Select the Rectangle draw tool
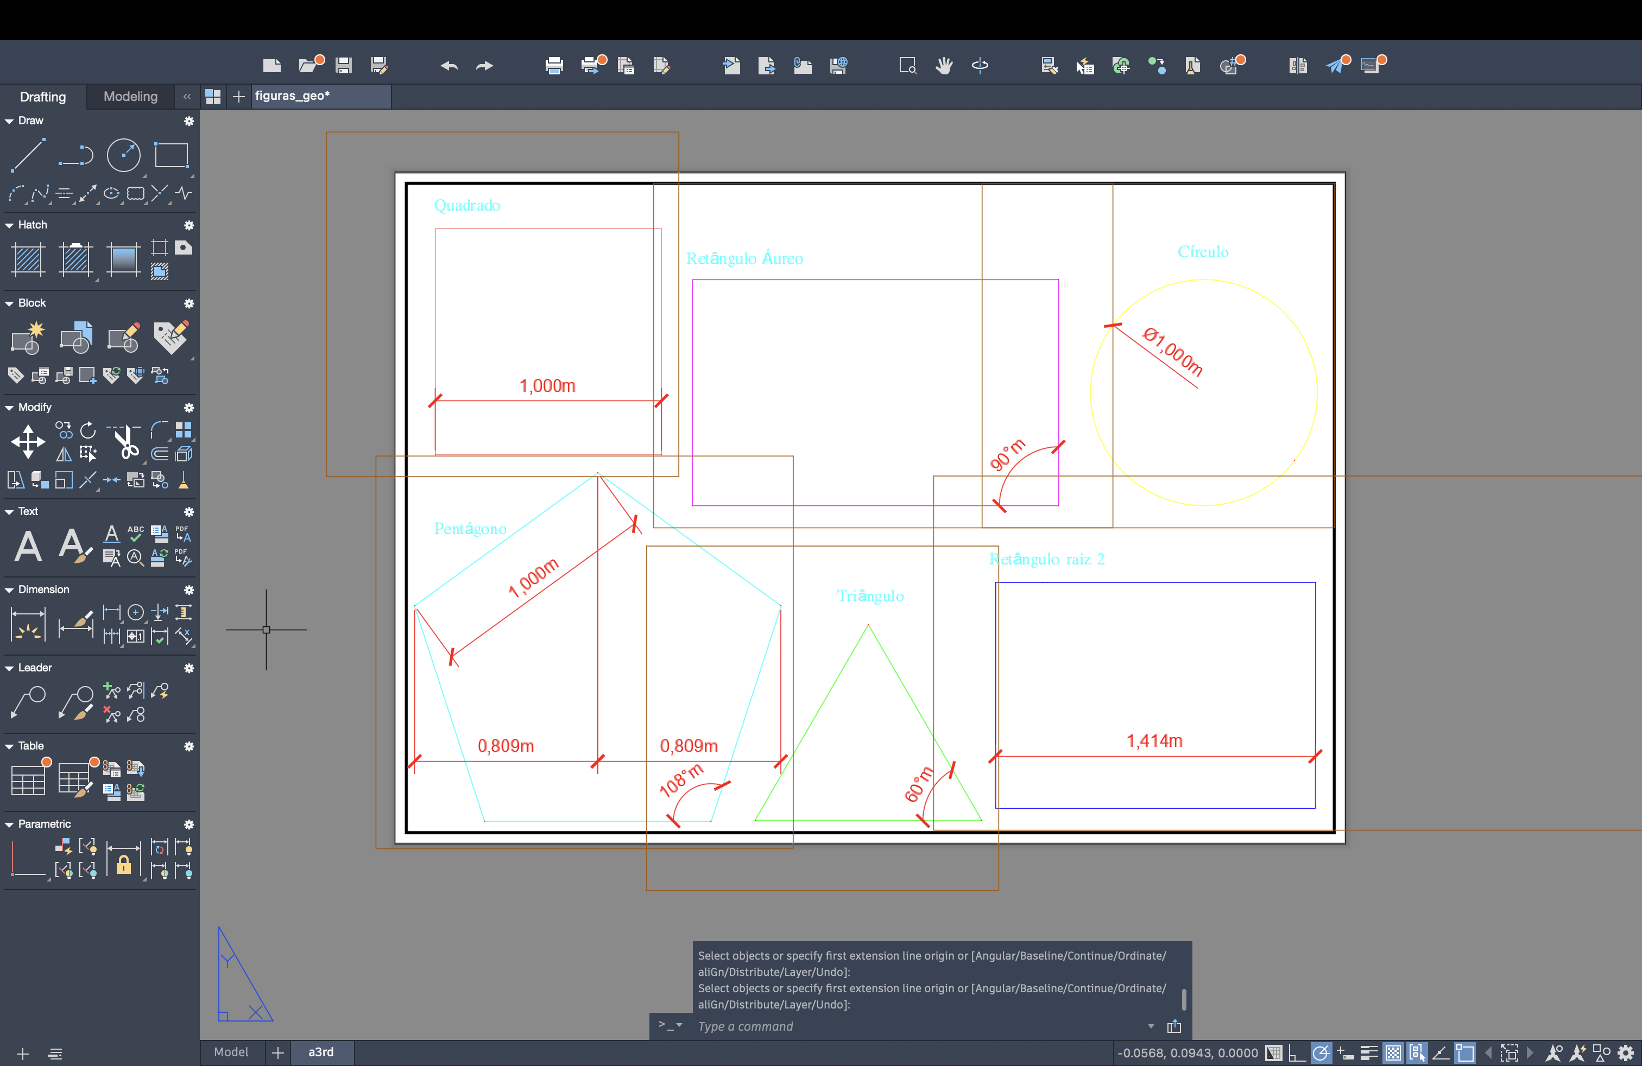This screenshot has width=1642, height=1066. point(171,155)
